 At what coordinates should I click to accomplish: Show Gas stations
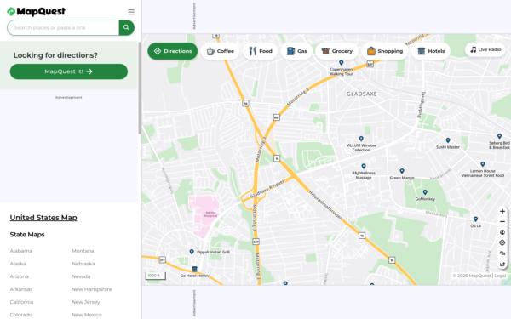pyautogui.click(x=296, y=51)
